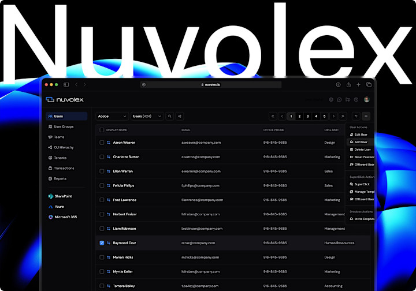Click the sync icon beside Raymond Cruz
The height and width of the screenshot is (291, 416).
[109, 243]
